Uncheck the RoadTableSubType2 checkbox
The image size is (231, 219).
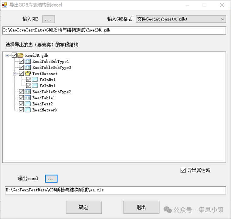tap(21, 92)
